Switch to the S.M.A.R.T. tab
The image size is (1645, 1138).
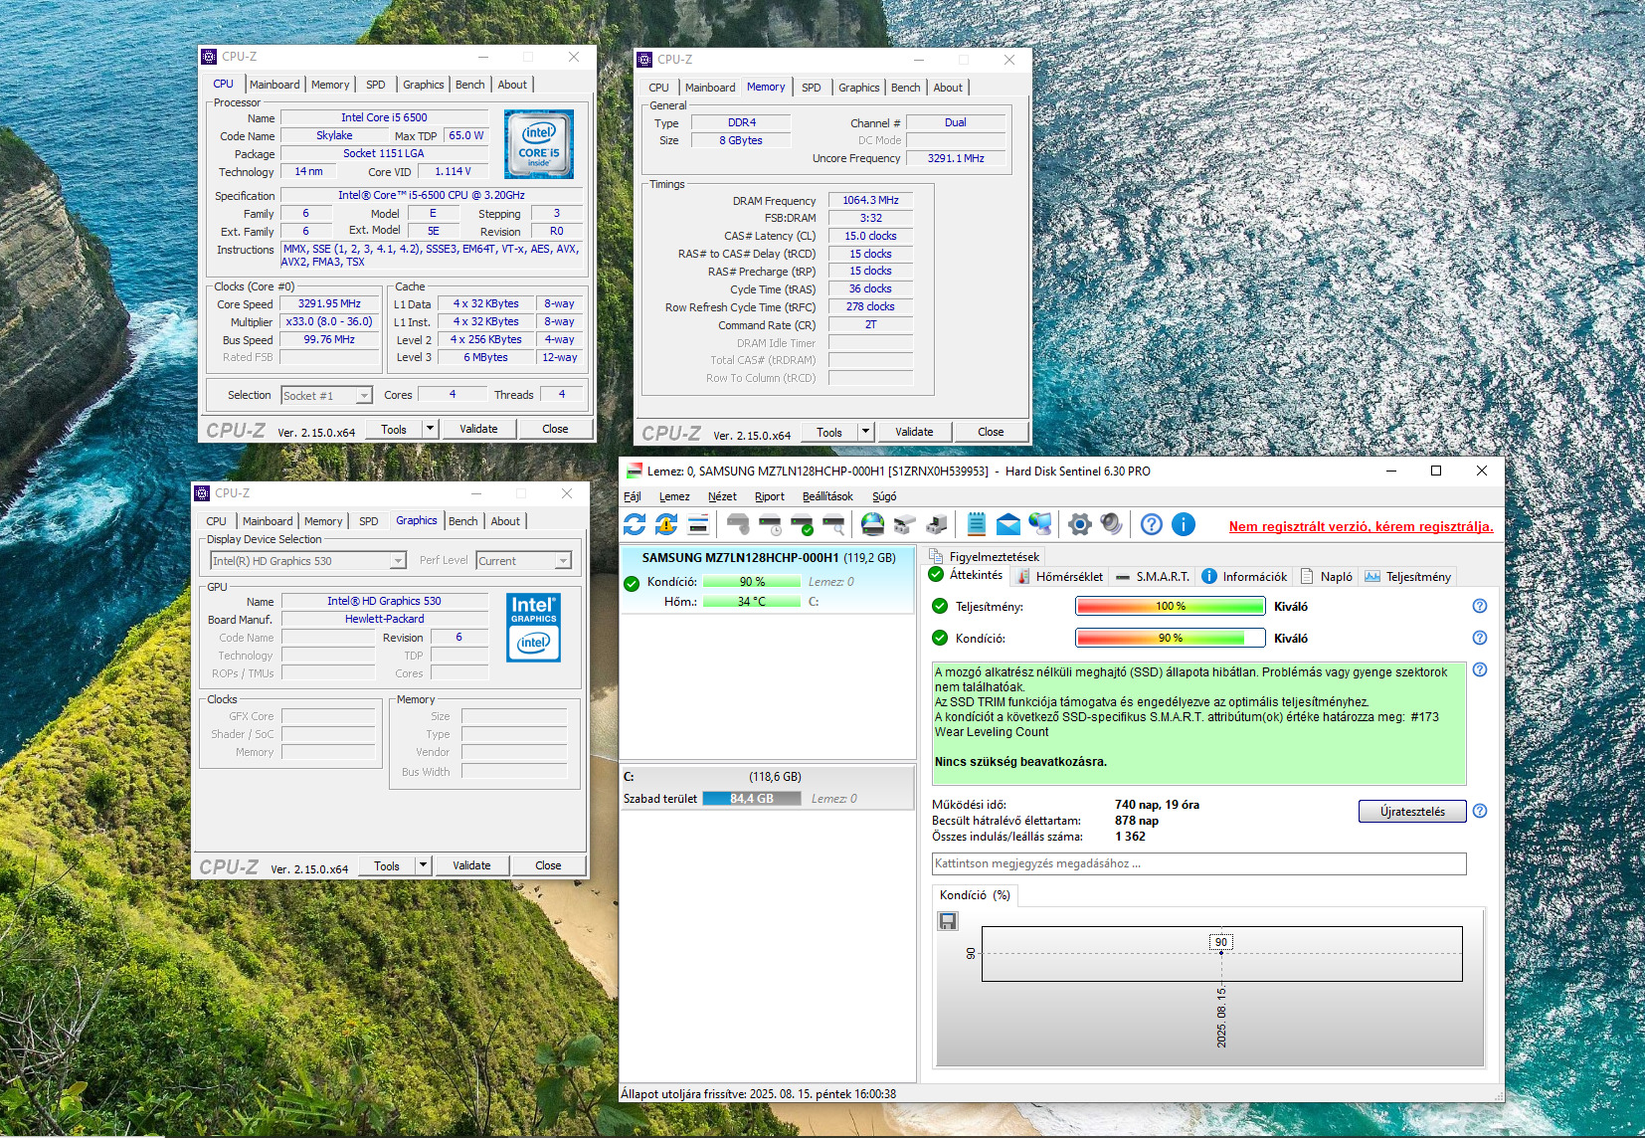[x=1152, y=577]
